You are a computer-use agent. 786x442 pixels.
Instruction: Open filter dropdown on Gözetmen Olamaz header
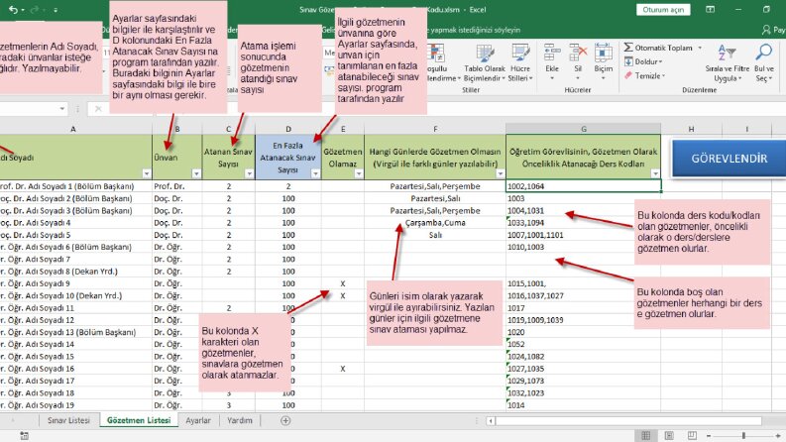[359, 173]
